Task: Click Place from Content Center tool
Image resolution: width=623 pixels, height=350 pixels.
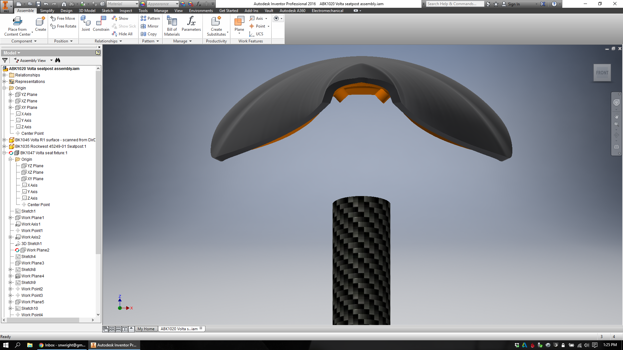Action: [x=18, y=26]
